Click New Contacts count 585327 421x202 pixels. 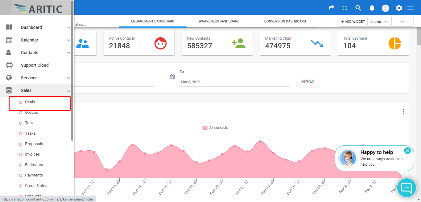(x=200, y=46)
